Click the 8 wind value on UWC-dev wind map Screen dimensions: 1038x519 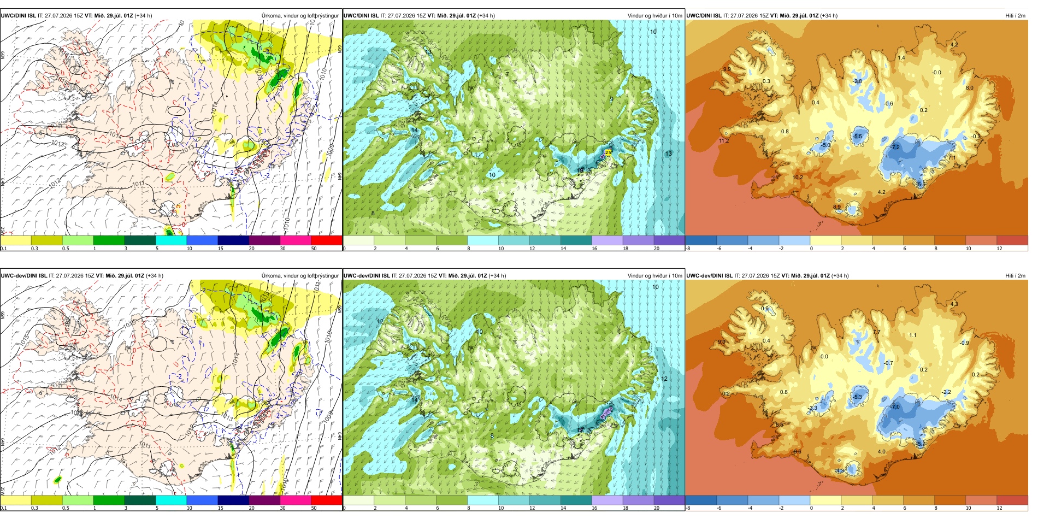tap(492, 436)
